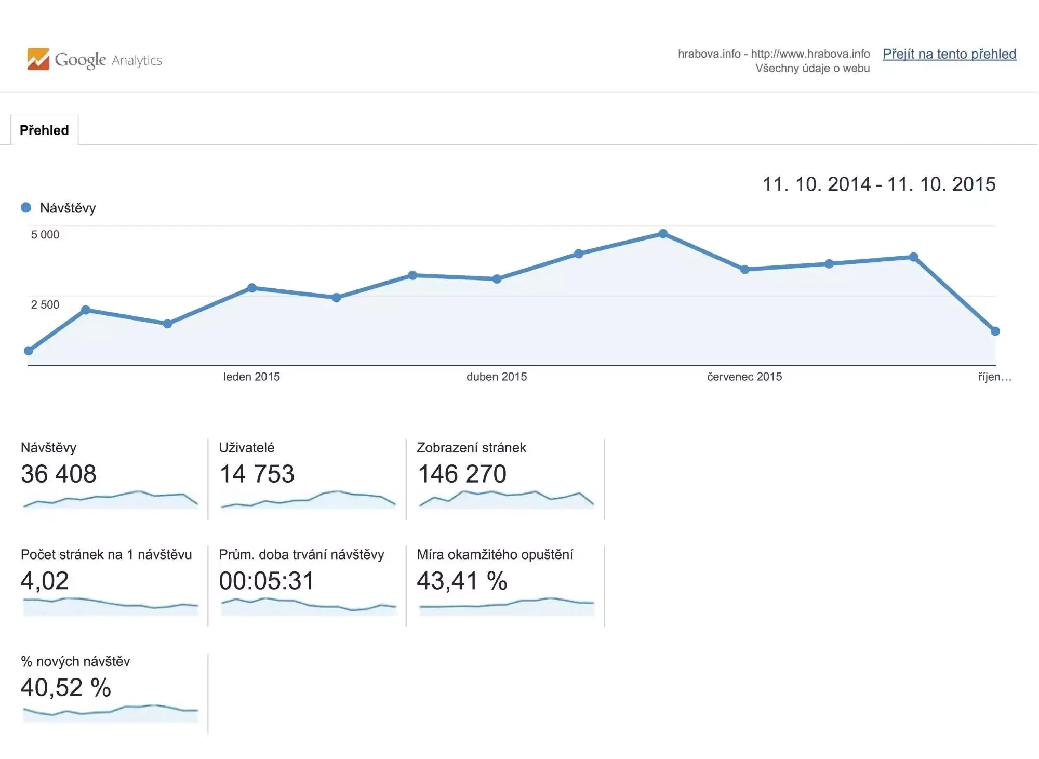Click the Uživatelé 14 753 sparkline
Screen dimensions: 1039x759
pyautogui.click(x=308, y=499)
